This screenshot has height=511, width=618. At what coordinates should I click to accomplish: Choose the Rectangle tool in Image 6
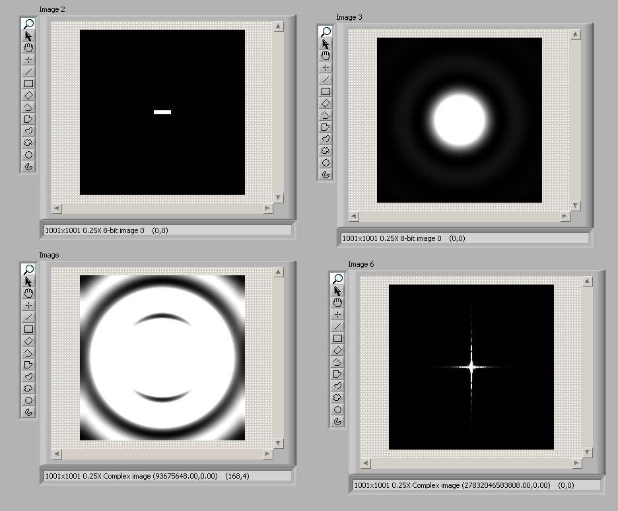337,338
